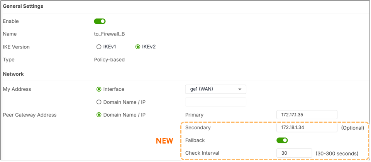371x162 pixels.
Task: Select Domain Name / IP for My Address
Action: pos(99,102)
